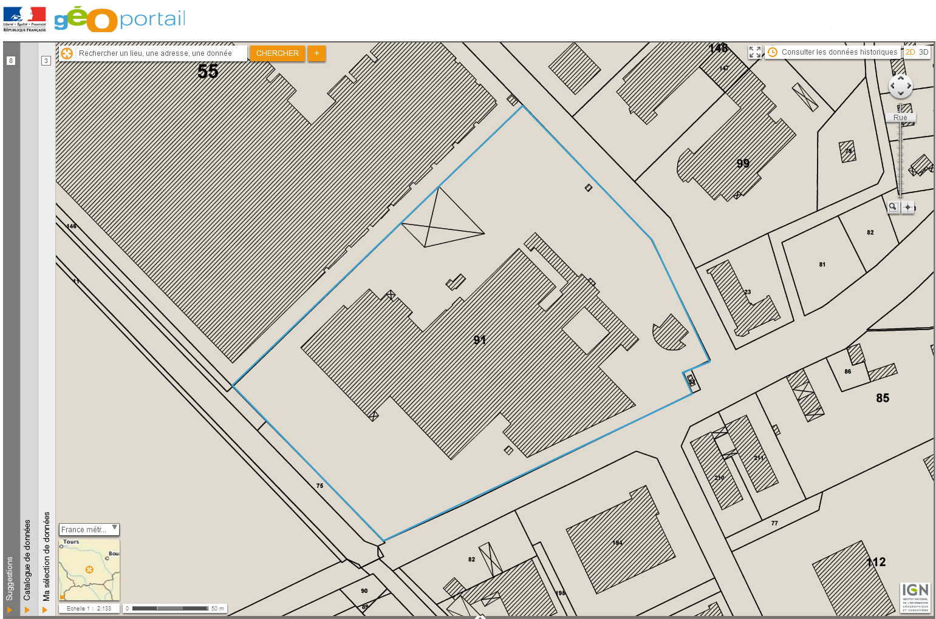Pan the map left with the navigation arrow
The width and height of the screenshot is (936, 619).
892,86
